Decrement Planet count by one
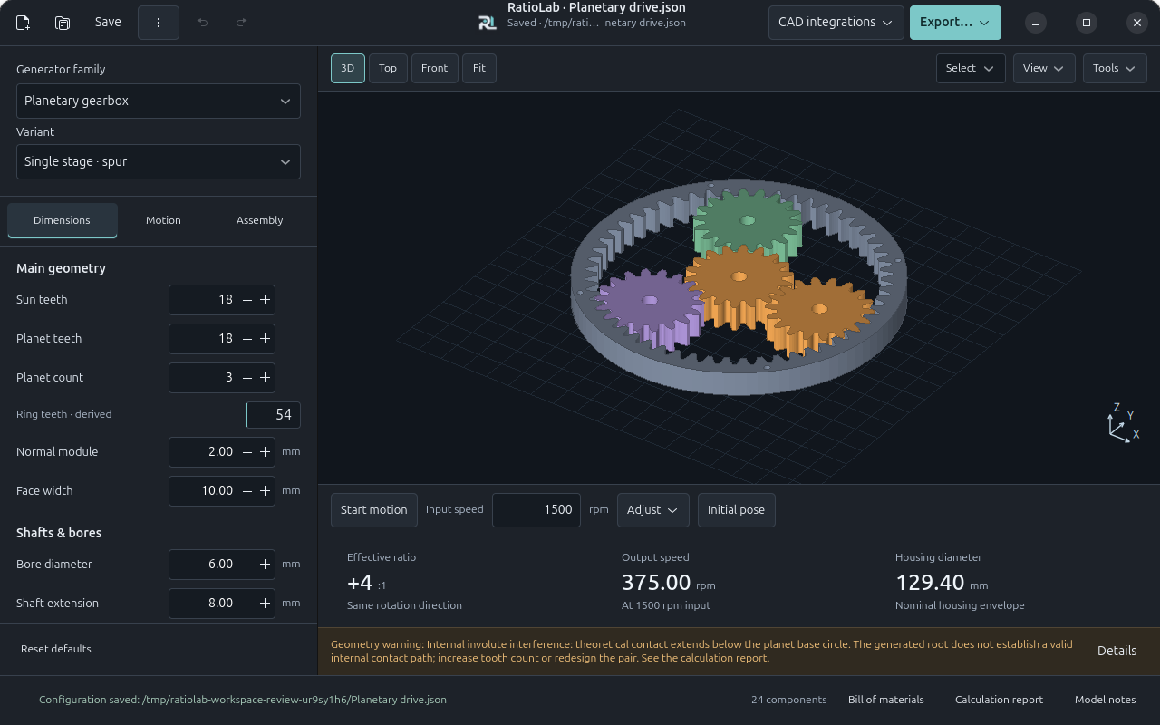 247,378
